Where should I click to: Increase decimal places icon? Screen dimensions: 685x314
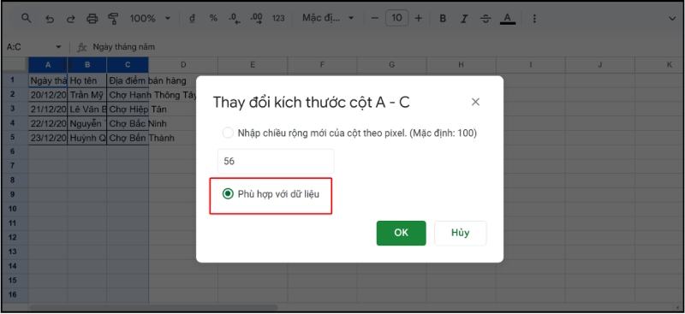tap(256, 18)
